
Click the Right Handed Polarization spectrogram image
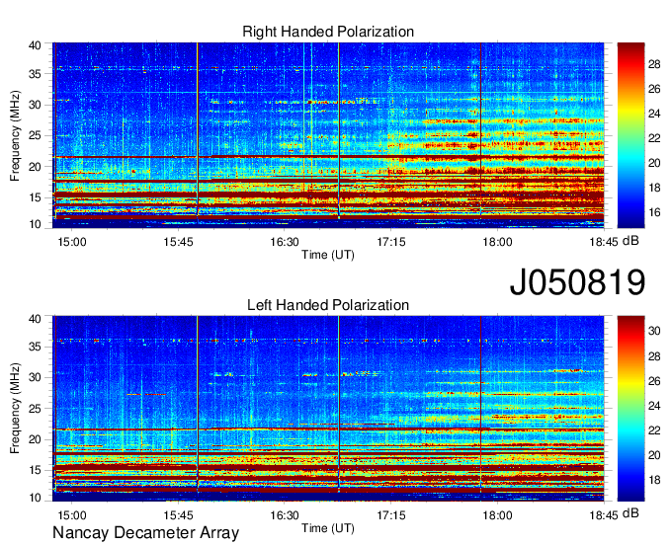(328, 135)
